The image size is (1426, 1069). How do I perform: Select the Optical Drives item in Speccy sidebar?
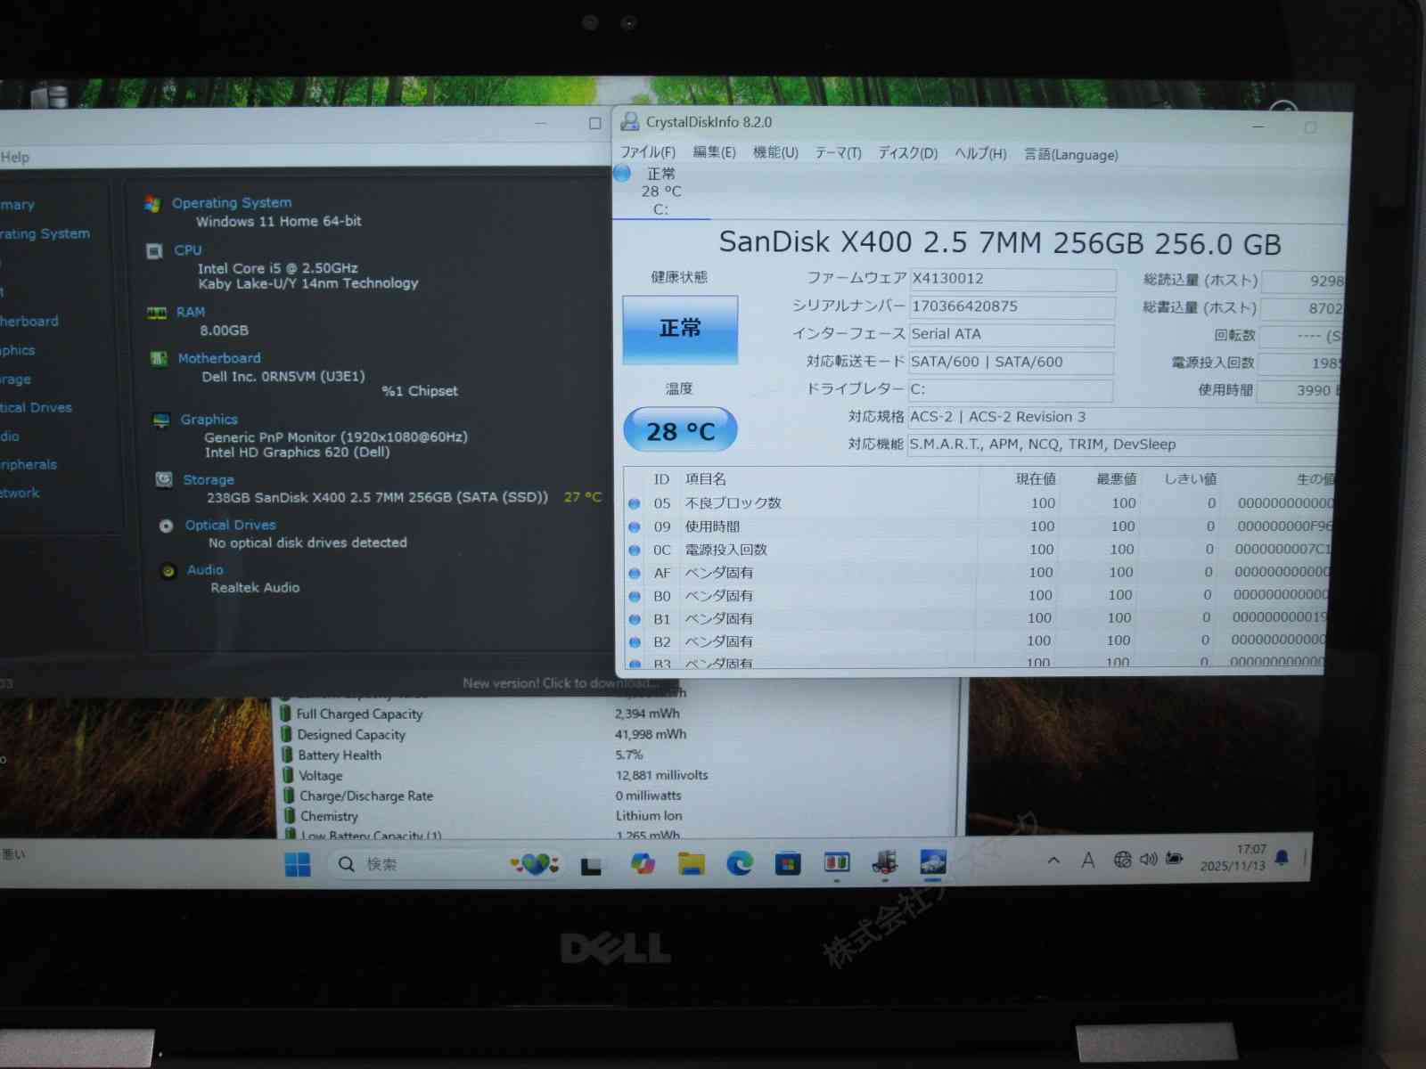(36, 407)
